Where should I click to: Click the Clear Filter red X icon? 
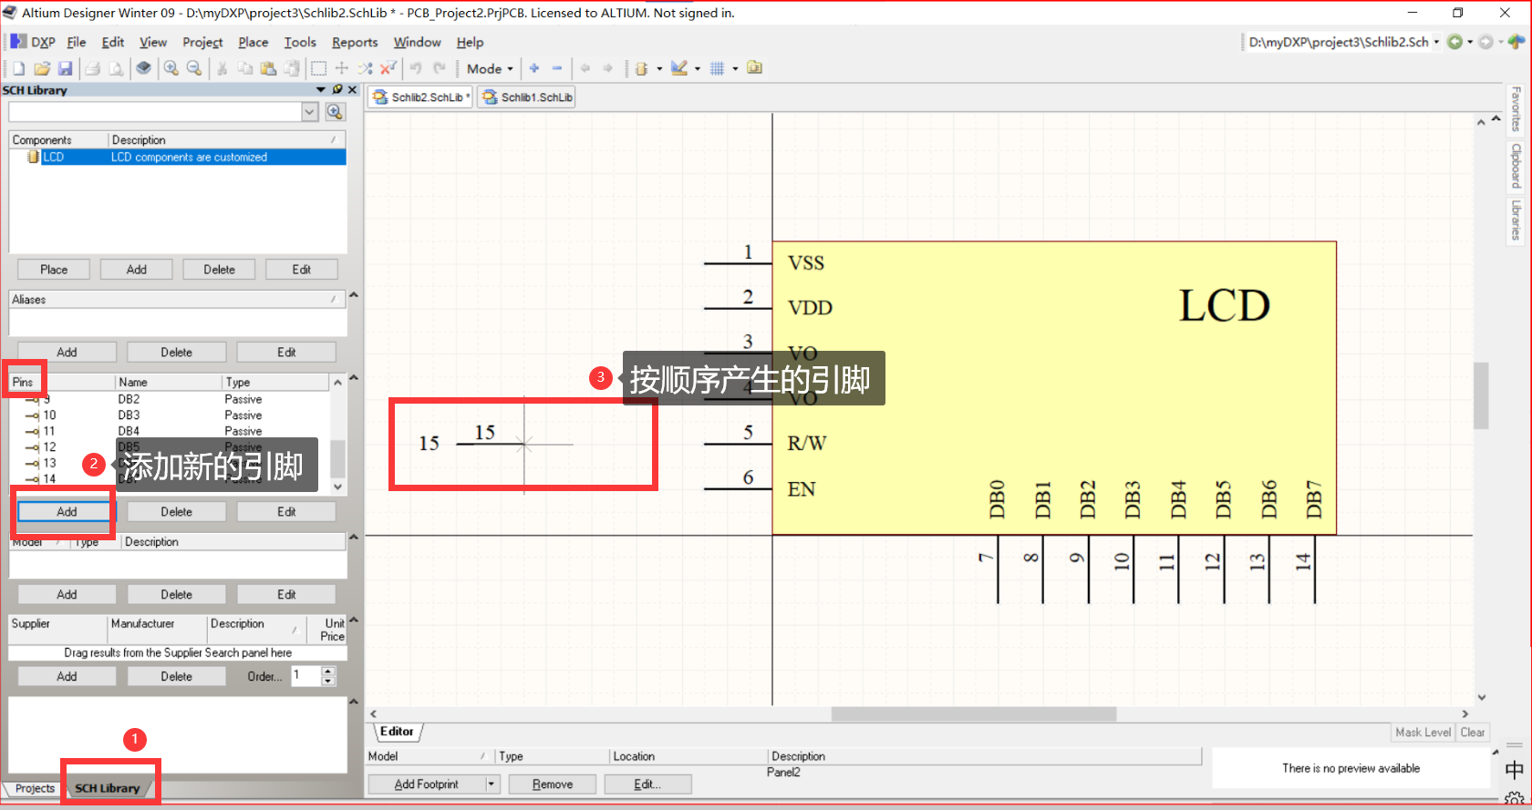tap(388, 68)
